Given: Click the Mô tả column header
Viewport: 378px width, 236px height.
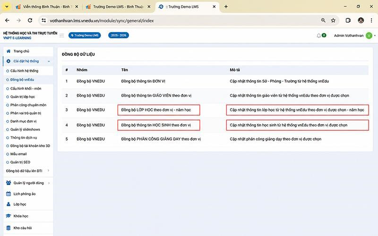Looking at the screenshot, I should click(234, 70).
